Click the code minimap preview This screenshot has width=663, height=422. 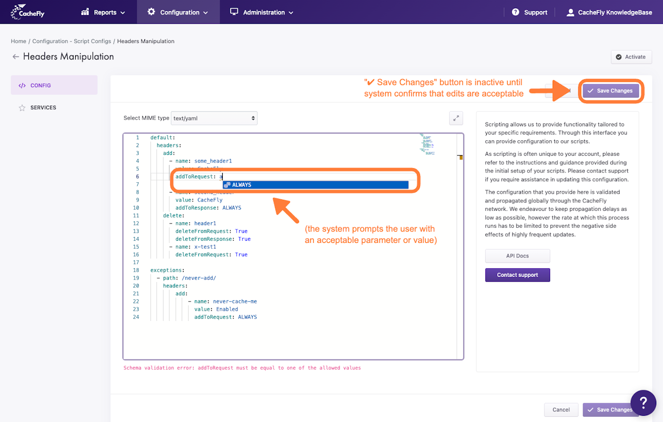point(428,144)
